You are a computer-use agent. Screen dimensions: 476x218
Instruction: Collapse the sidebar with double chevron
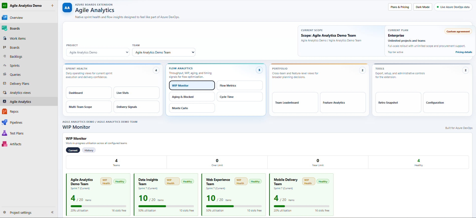tap(52, 212)
